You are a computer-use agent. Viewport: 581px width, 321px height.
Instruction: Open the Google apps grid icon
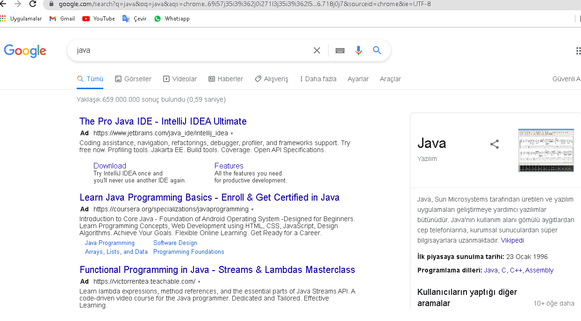578,51
